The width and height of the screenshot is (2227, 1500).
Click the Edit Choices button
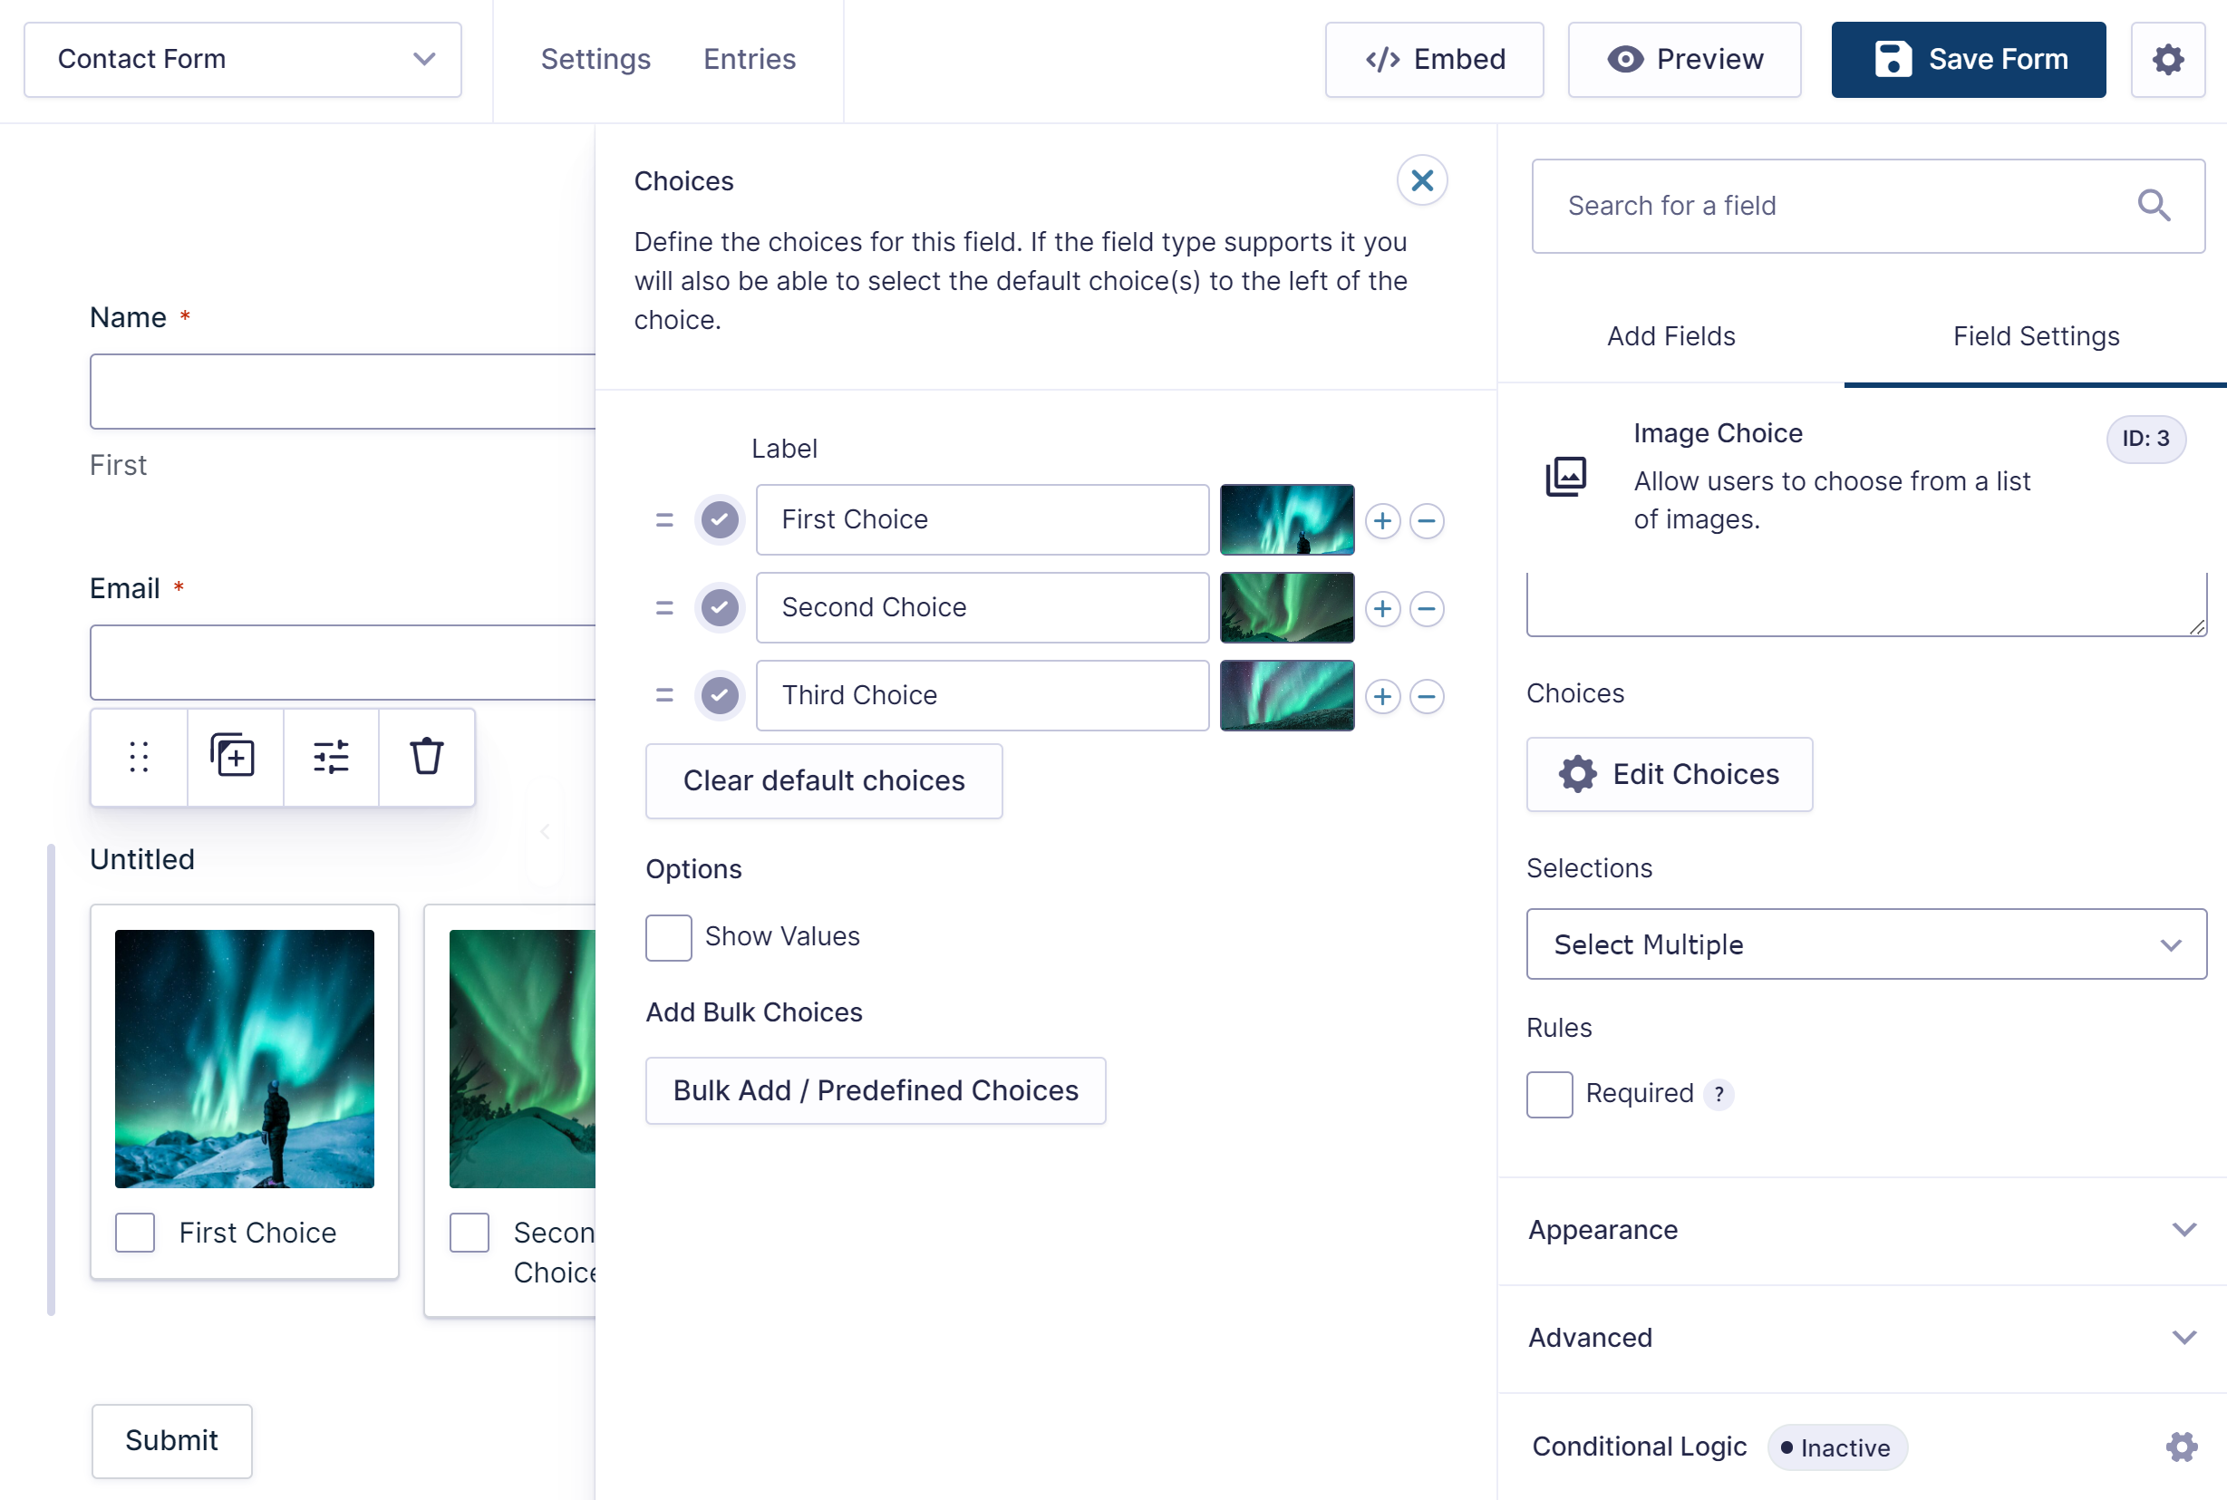[x=1670, y=774]
